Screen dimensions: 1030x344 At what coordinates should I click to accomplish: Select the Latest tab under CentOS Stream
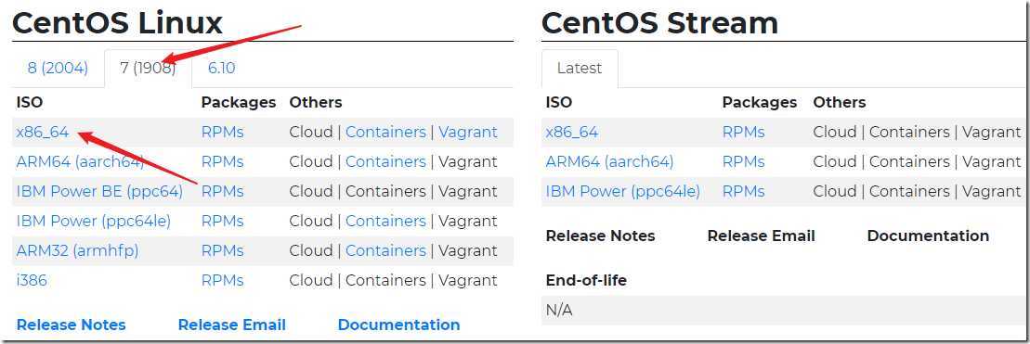pyautogui.click(x=580, y=68)
